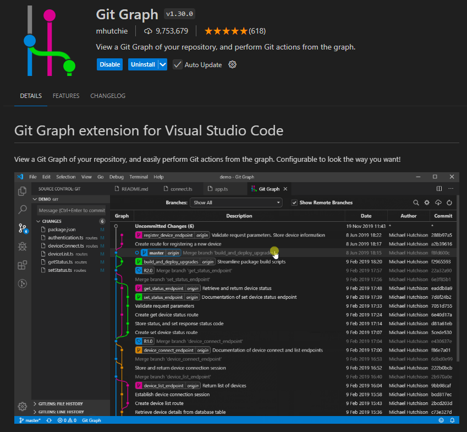Open the Uninstall dropdown arrow
The width and height of the screenshot is (467, 432).
pos(163,64)
